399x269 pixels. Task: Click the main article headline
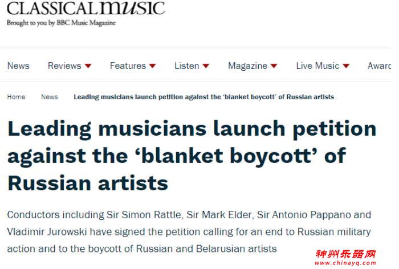pyautogui.click(x=192, y=155)
